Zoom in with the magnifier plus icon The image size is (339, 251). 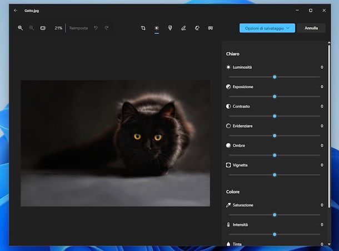(21, 28)
